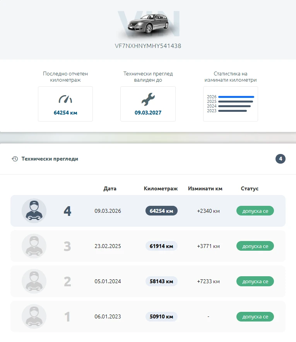Screen dimensions: 296x342
Task: Click the 'допуска се' status for 09.03.2026
Action: tap(255, 211)
